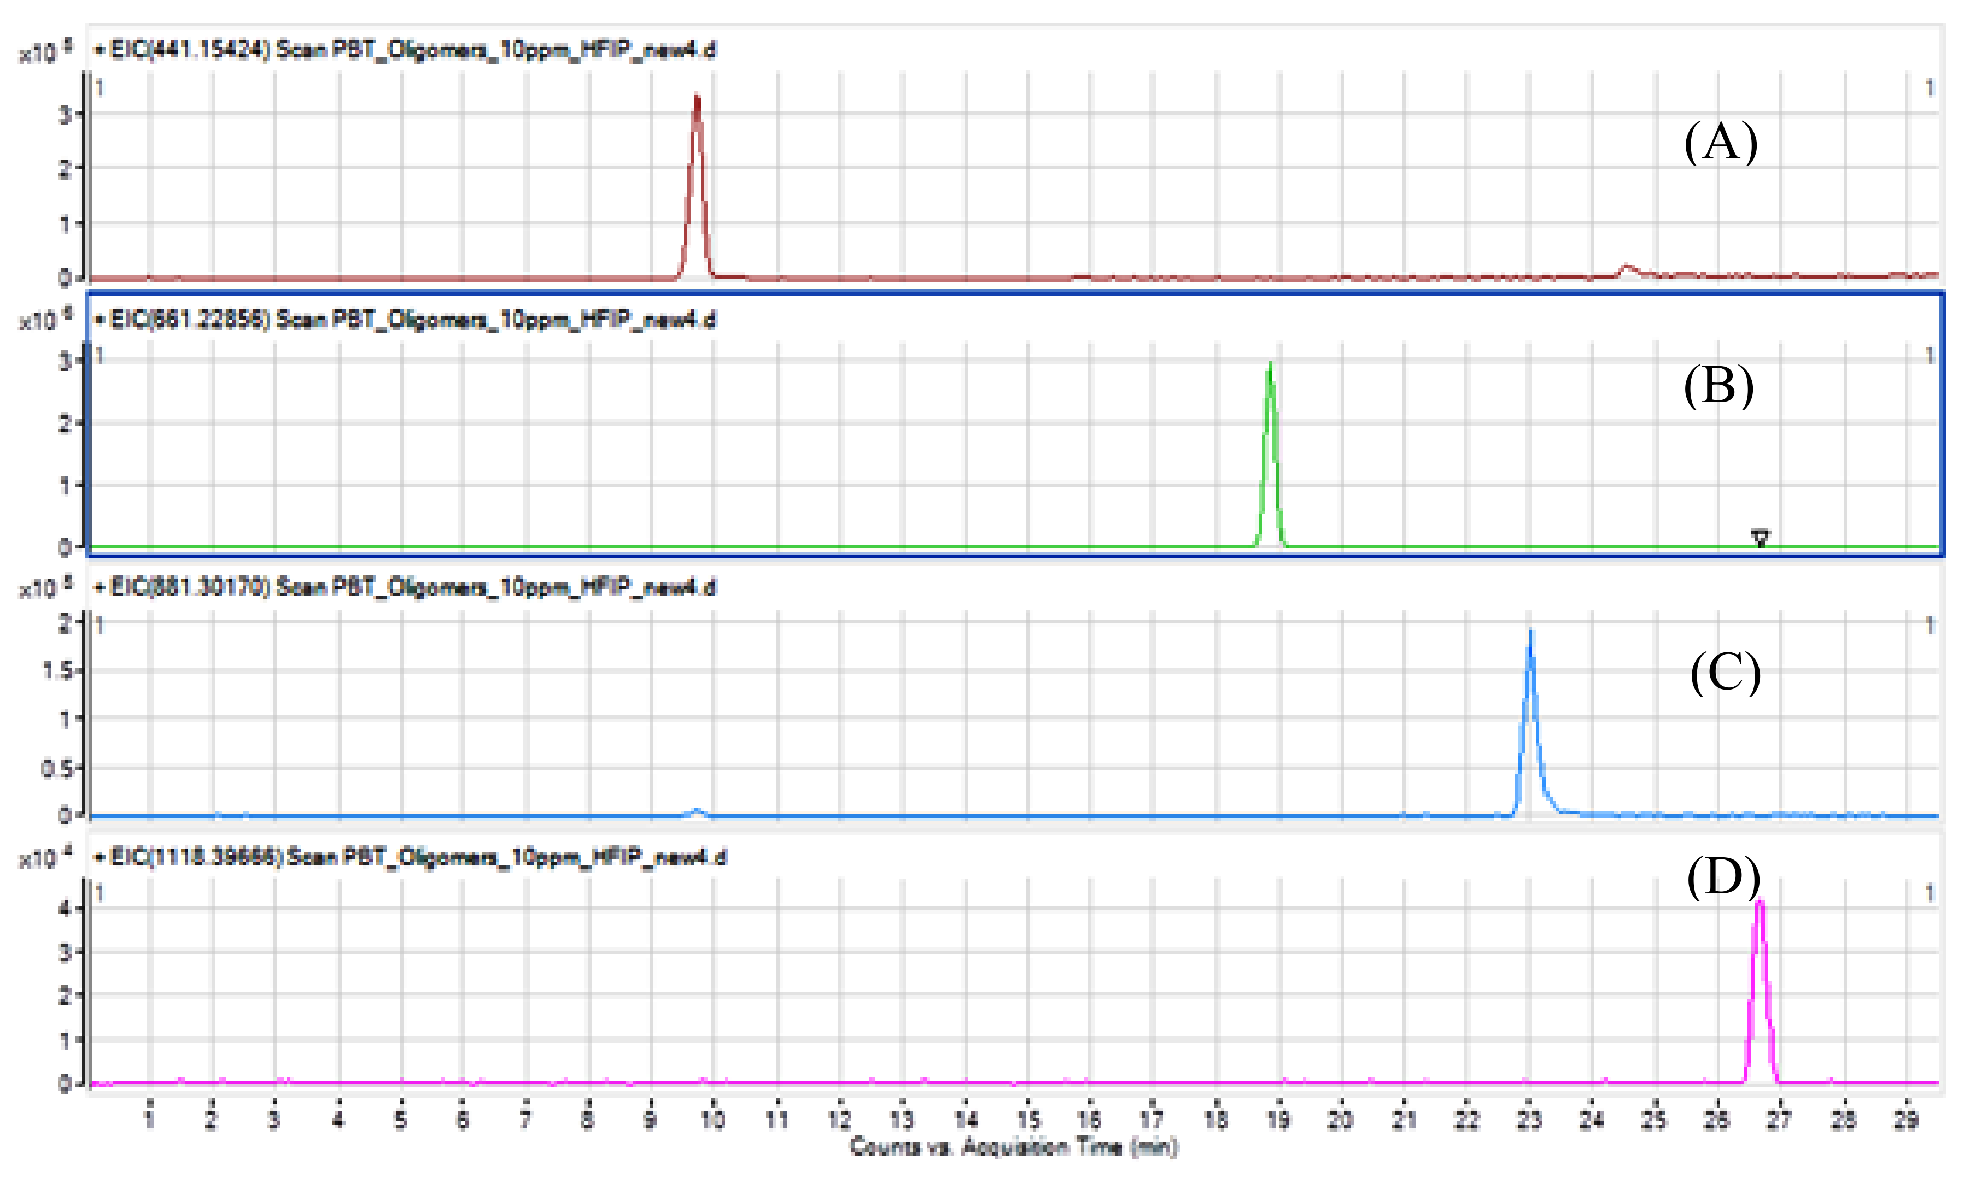
Task: Click the 23 tick on the time axis
Action: tap(1529, 1119)
